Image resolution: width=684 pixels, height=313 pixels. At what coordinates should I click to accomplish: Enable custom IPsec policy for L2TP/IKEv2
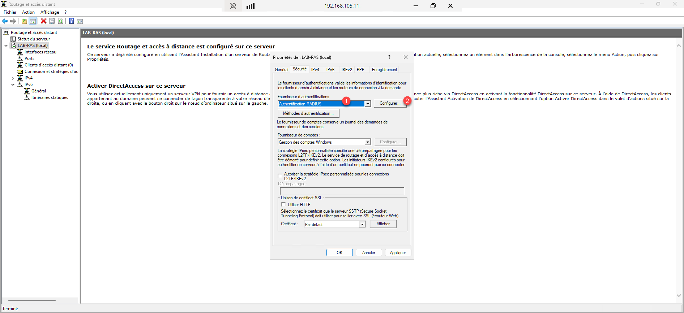[280, 176]
